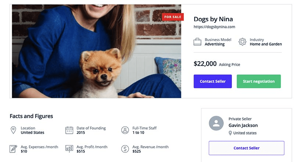Click the pin icon beside United states

point(230,133)
